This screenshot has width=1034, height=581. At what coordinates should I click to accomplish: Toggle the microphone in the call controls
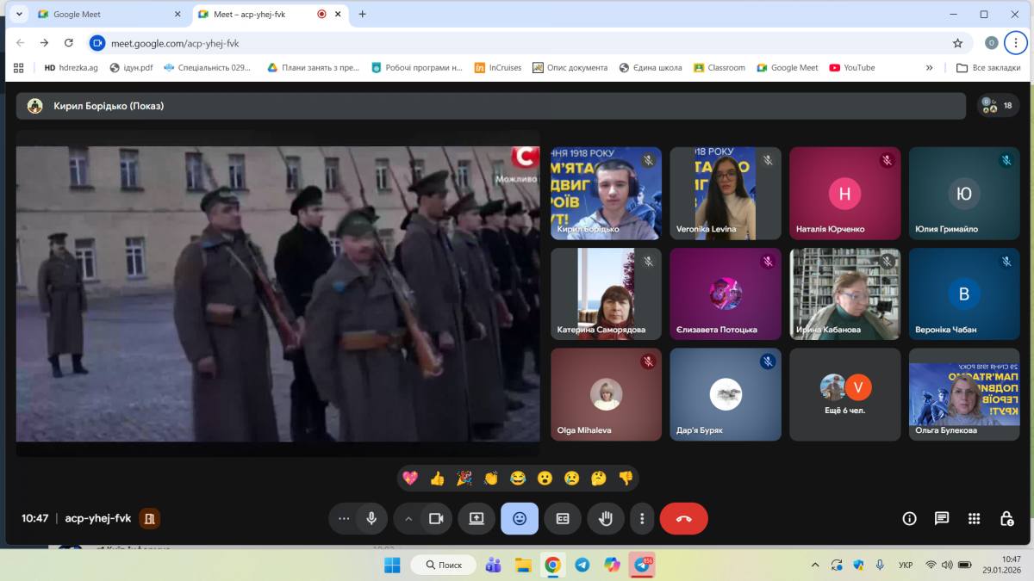tap(371, 518)
